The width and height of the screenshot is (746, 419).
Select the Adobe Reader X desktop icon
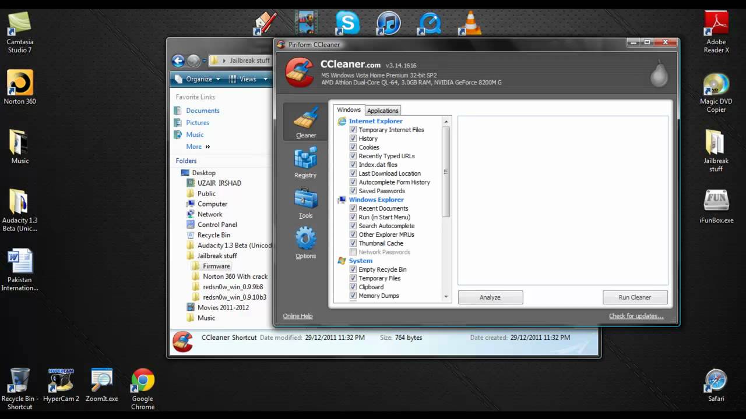point(716,32)
